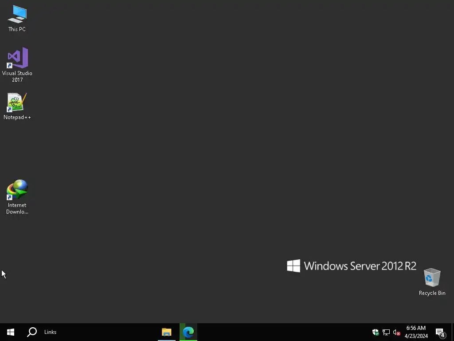Open the Action Center notifications icon
This screenshot has height=341, width=454.
(x=440, y=332)
